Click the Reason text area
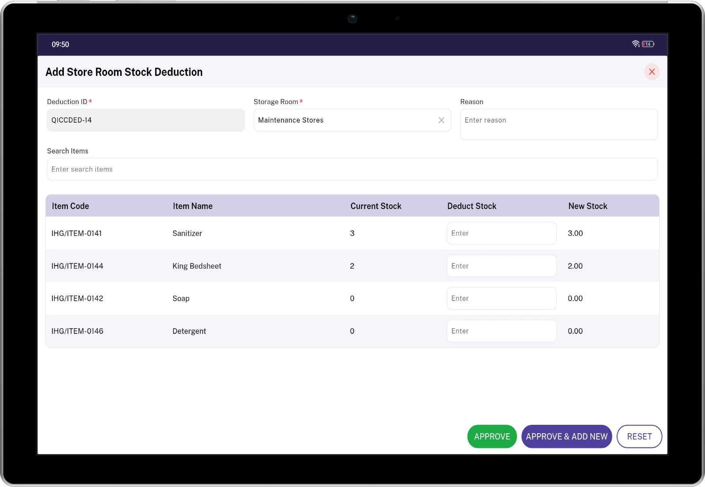 [559, 124]
